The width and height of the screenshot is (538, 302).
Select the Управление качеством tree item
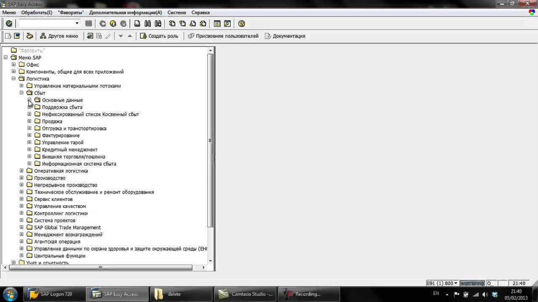(60, 206)
